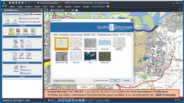Image resolution: width=184 pixels, height=103 pixels.
Task: Switch to the Thunderforest tab
Action: pyautogui.click(x=64, y=35)
